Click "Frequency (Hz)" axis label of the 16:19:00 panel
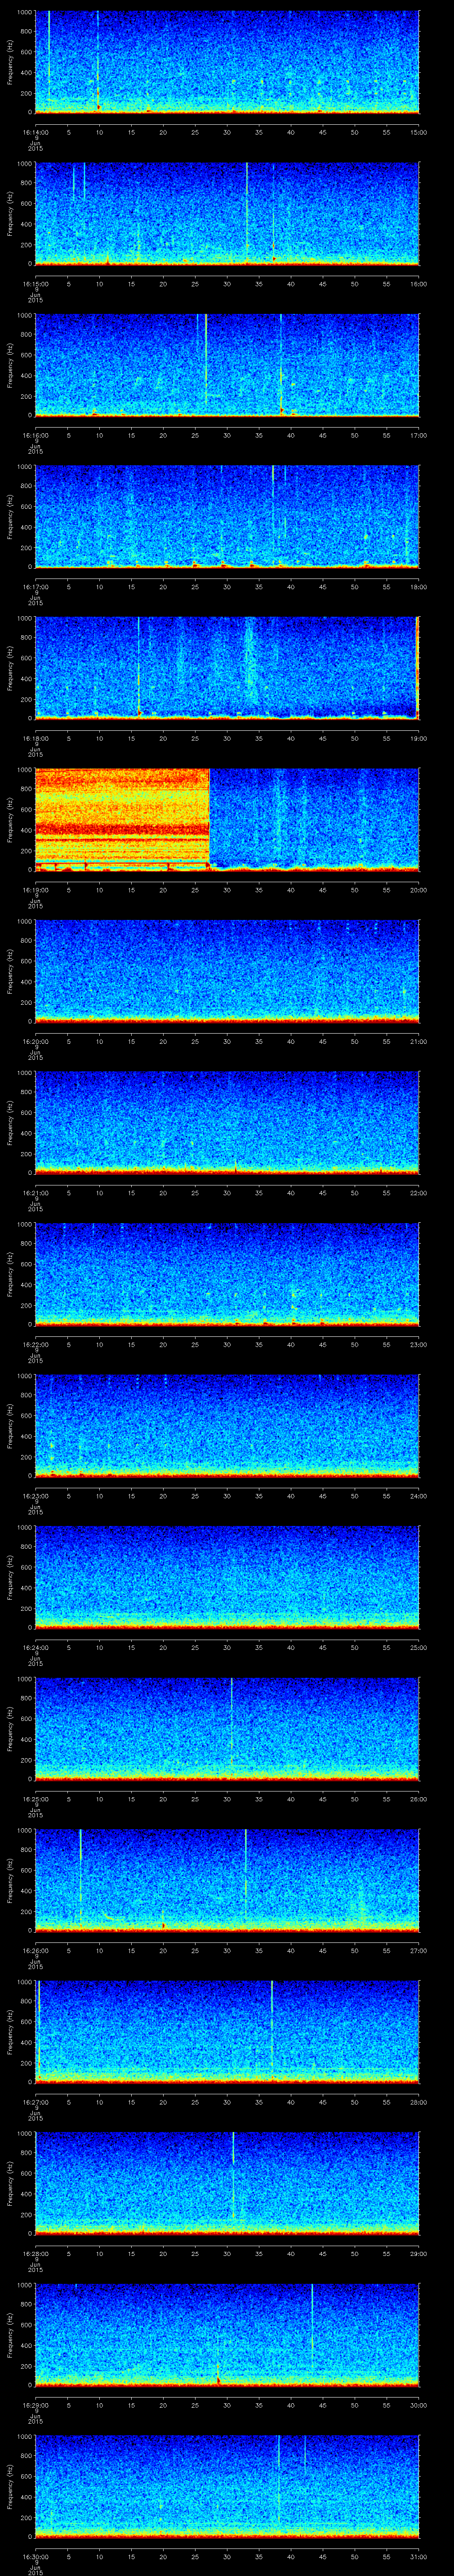The height and width of the screenshot is (2576, 454). pyautogui.click(x=10, y=819)
